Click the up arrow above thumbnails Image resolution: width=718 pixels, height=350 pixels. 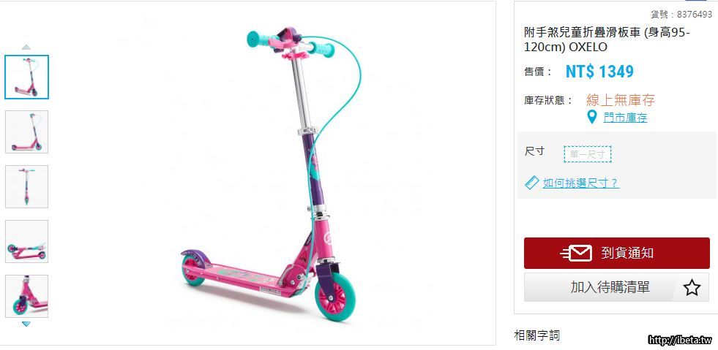pos(26,47)
